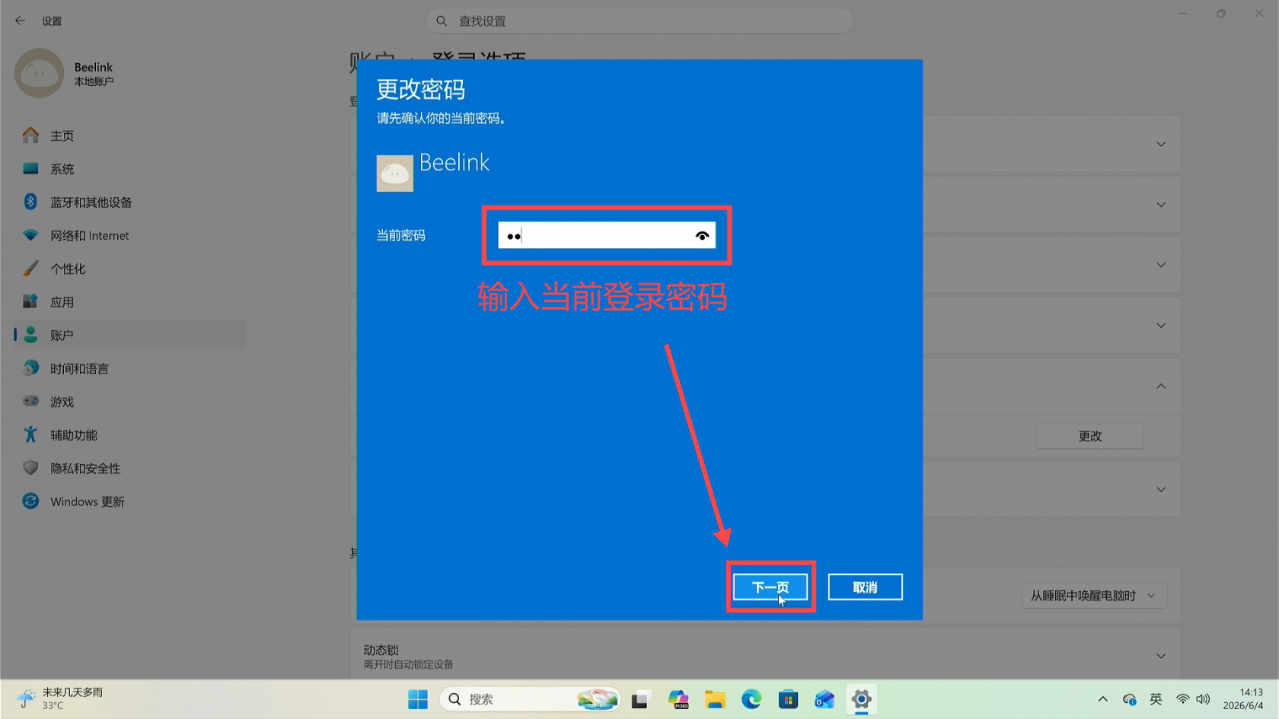The width and height of the screenshot is (1279, 719).
Task: Click the taskbar search (搜索) box
Action: tap(530, 699)
